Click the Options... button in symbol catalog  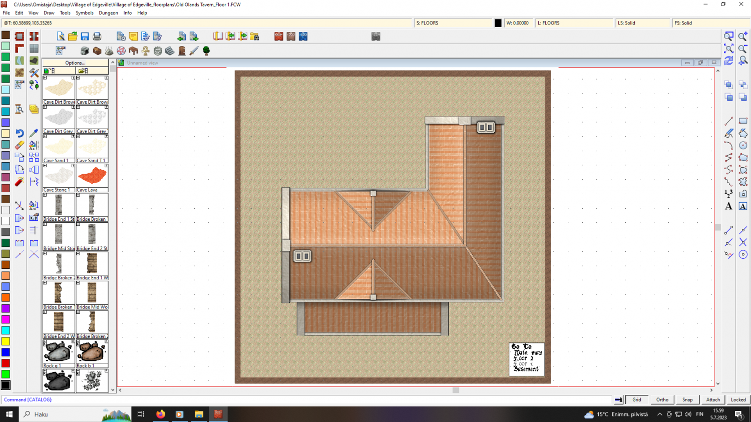click(75, 63)
